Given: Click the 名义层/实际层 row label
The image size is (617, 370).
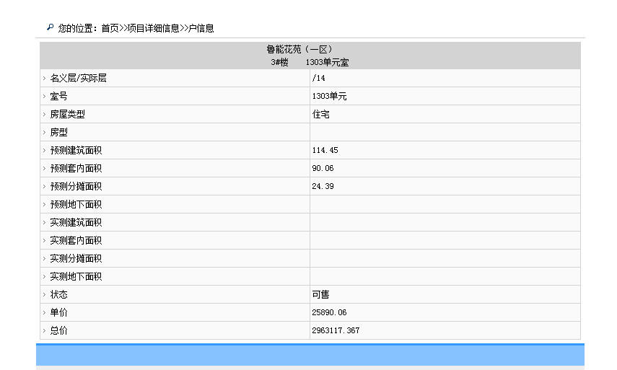Looking at the screenshot, I should (x=79, y=78).
